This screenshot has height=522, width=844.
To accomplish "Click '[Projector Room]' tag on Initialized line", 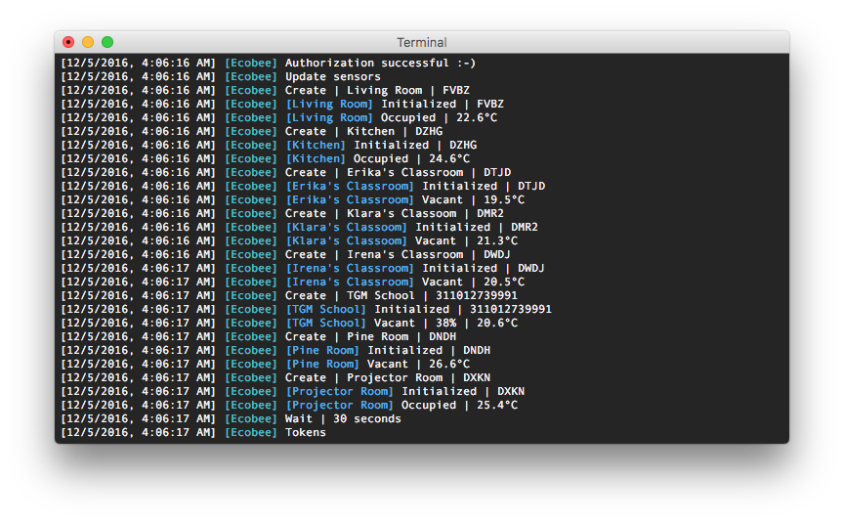I will point(340,392).
